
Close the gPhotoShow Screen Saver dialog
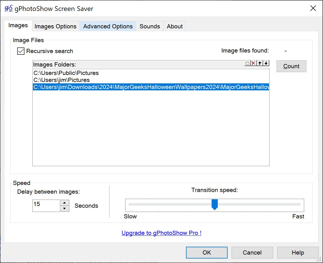tap(313, 8)
